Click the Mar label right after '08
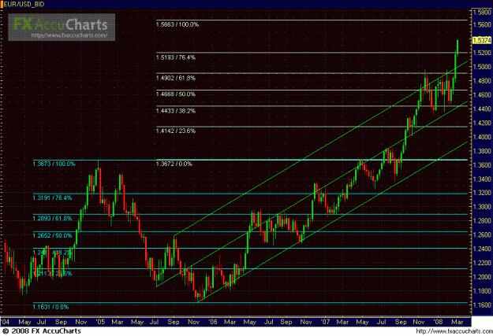The height and width of the screenshot is (336, 493). pyautogui.click(x=457, y=322)
